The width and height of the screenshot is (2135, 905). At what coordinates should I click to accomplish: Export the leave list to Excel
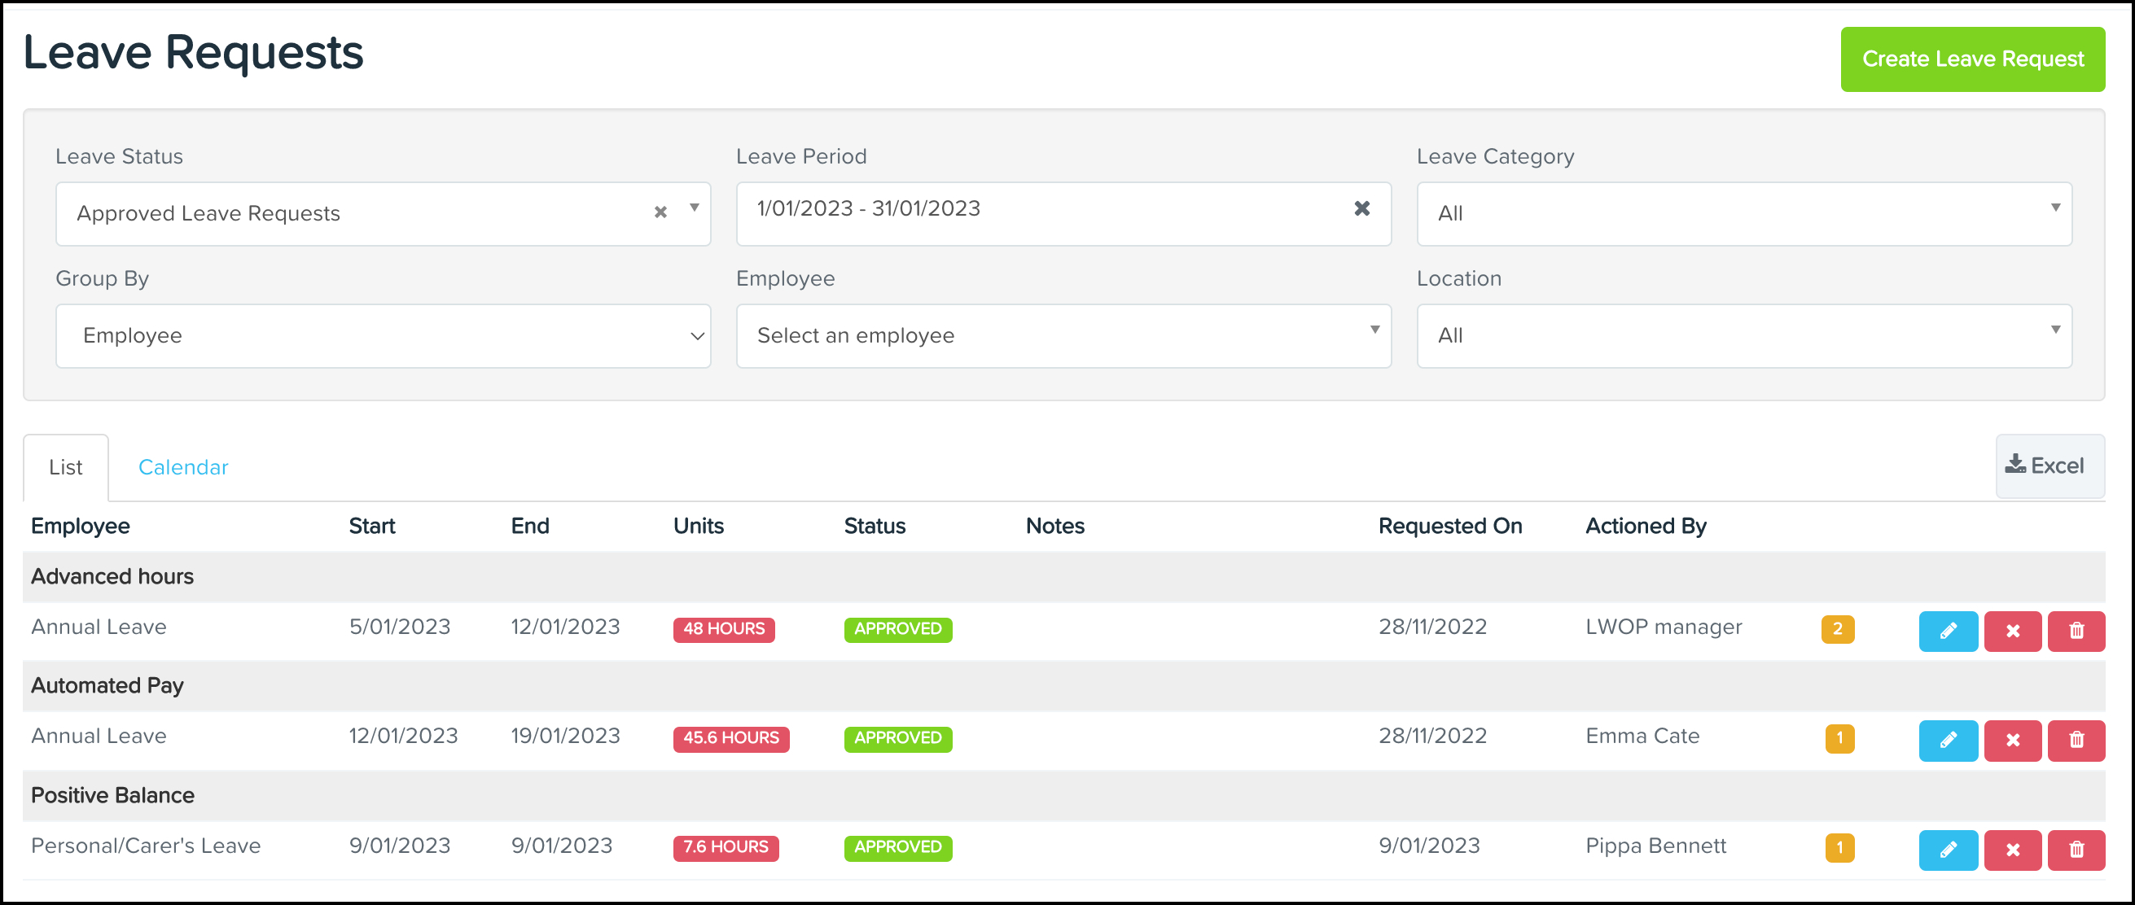click(x=2050, y=465)
